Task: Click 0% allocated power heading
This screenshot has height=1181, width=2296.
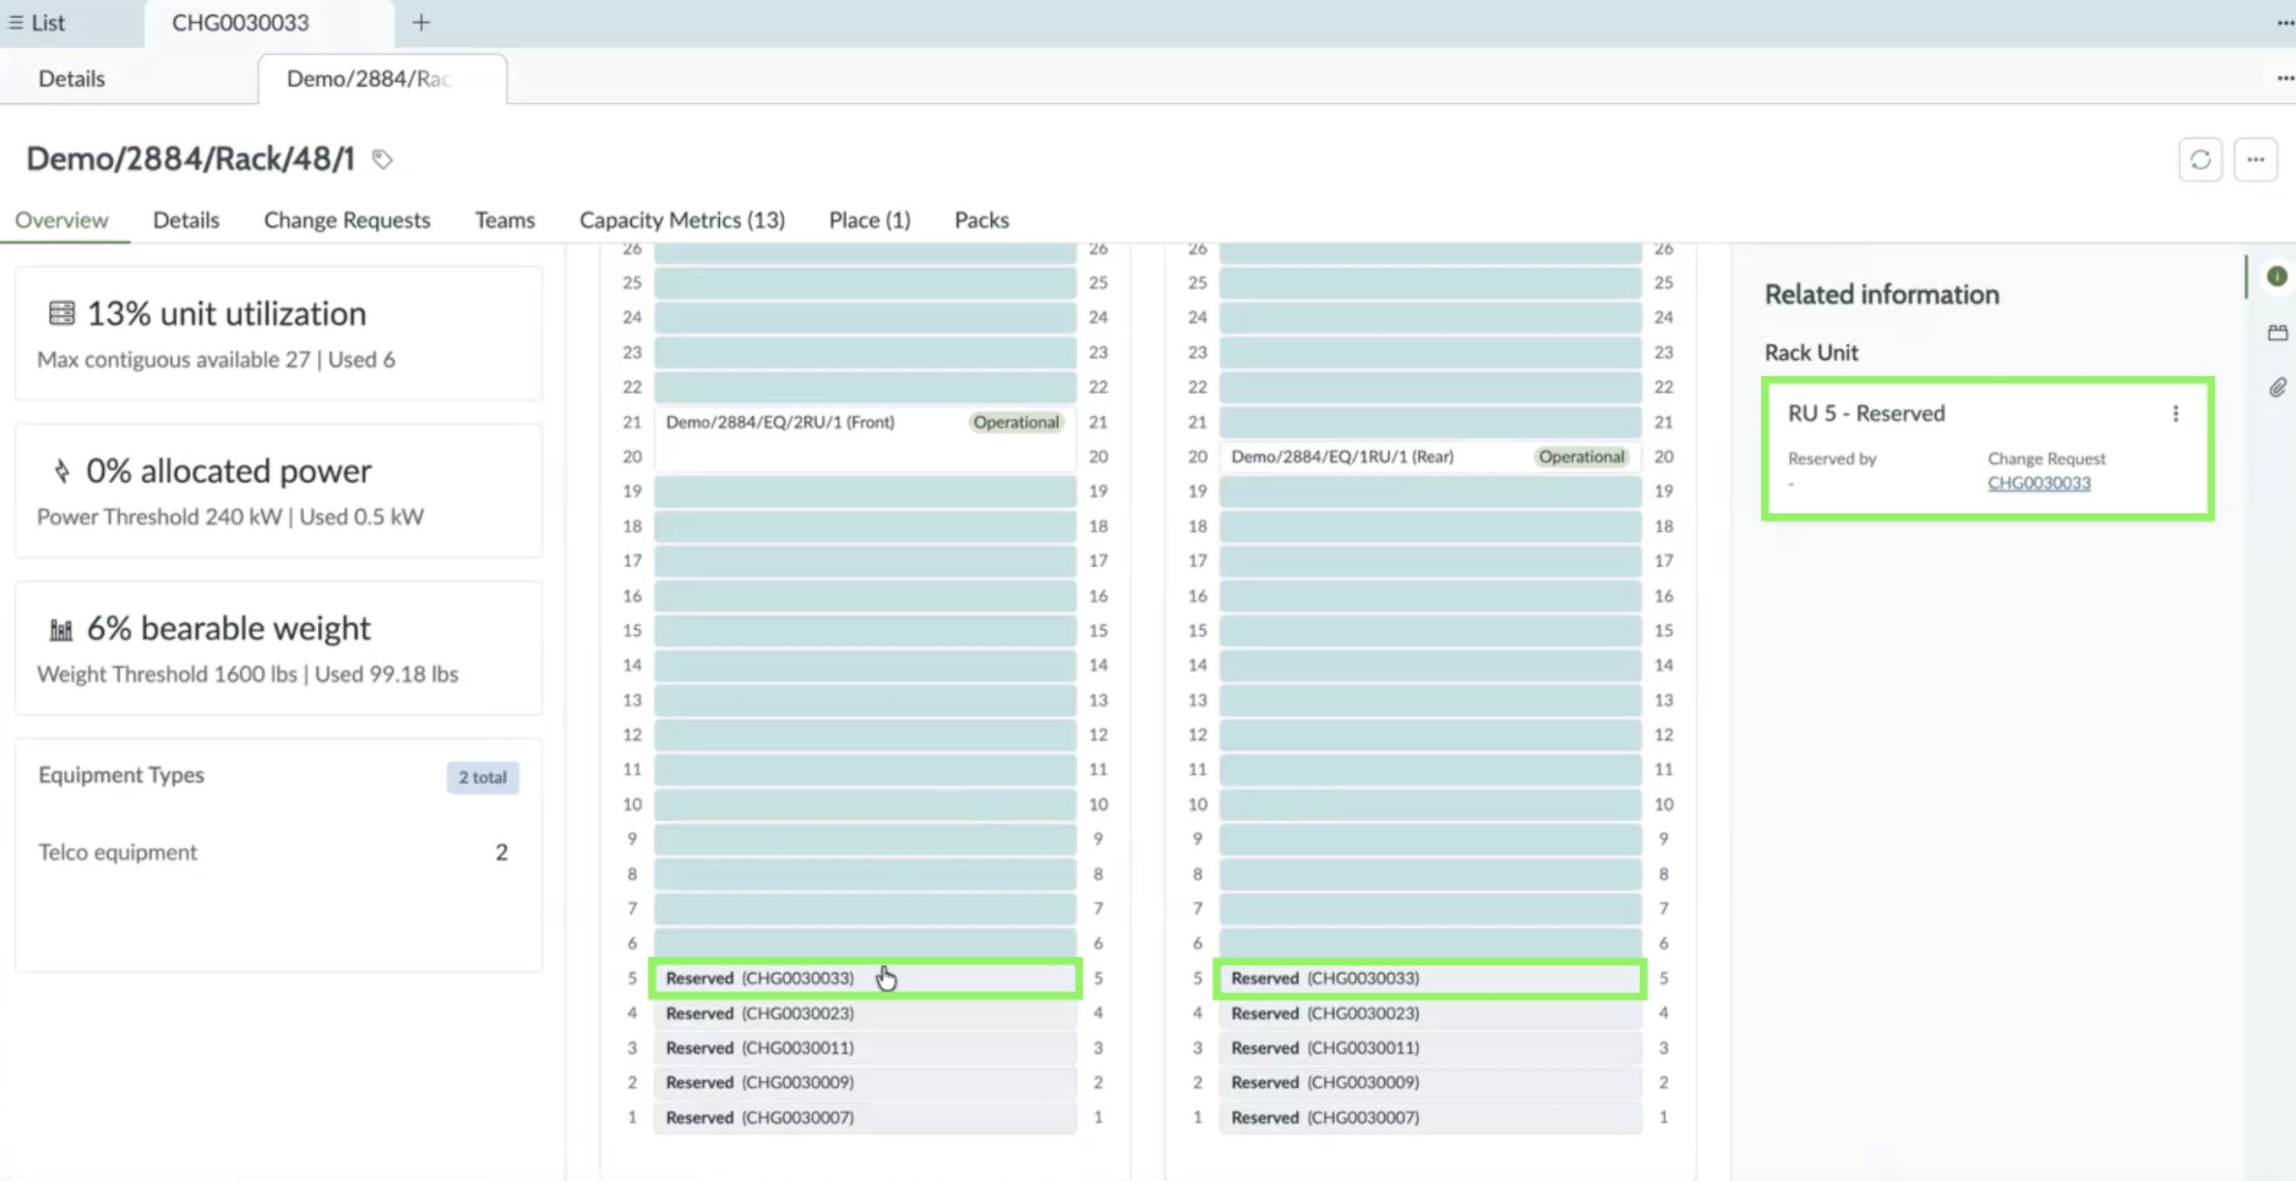Action: pos(229,471)
